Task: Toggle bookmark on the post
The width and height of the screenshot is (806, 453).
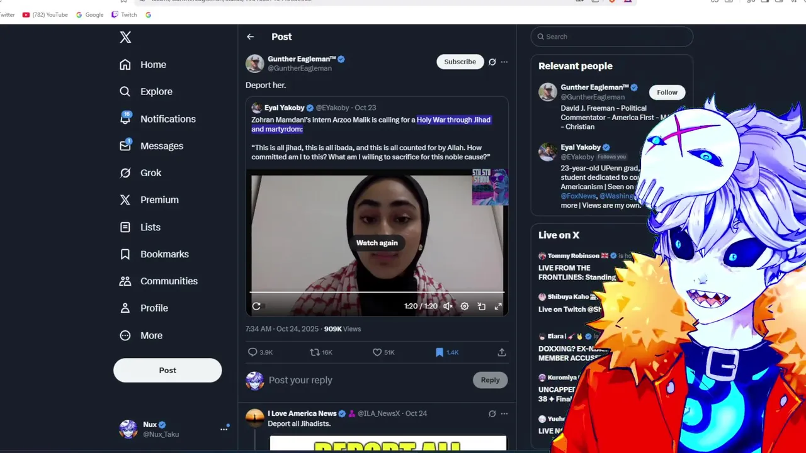Action: 440,352
